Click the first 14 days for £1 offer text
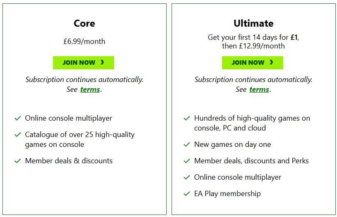The height and width of the screenshot is (217, 337). [253, 37]
